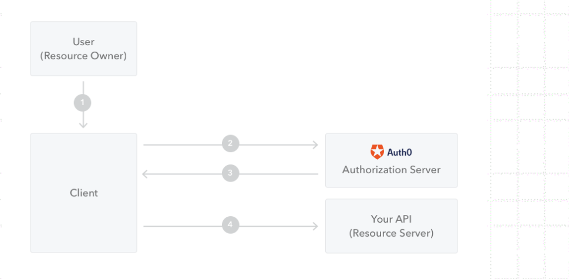This screenshot has height=279, width=569.
Task: Select the step 3 circle badge
Action: pyautogui.click(x=230, y=173)
